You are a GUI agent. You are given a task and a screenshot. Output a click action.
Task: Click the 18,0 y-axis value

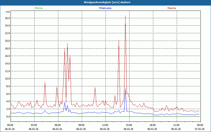tap(7, 48)
